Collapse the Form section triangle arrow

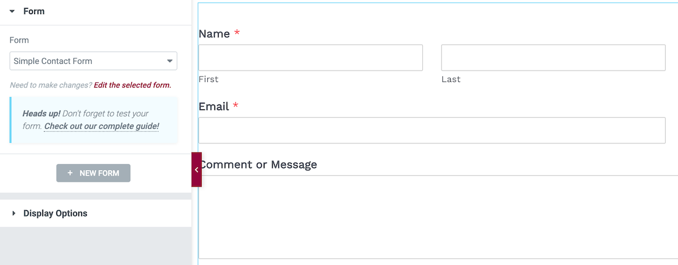tap(12, 12)
